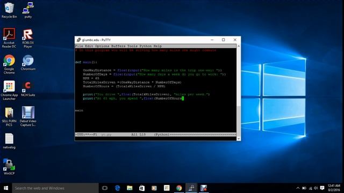Check the battery status tray icon
This screenshot has height=193, width=344.
tap(304, 188)
